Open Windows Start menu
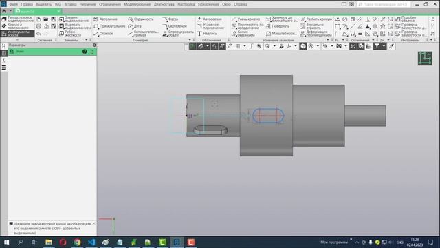The width and height of the screenshot is (440, 248). click(6, 242)
